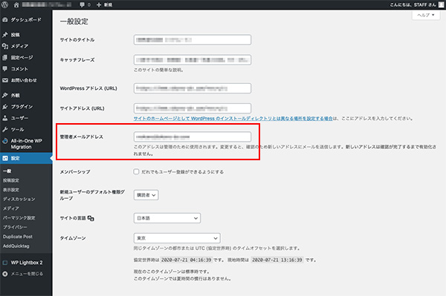Open the 購読者 default role dropdown
This screenshot has width=446, height=296.
146,195
